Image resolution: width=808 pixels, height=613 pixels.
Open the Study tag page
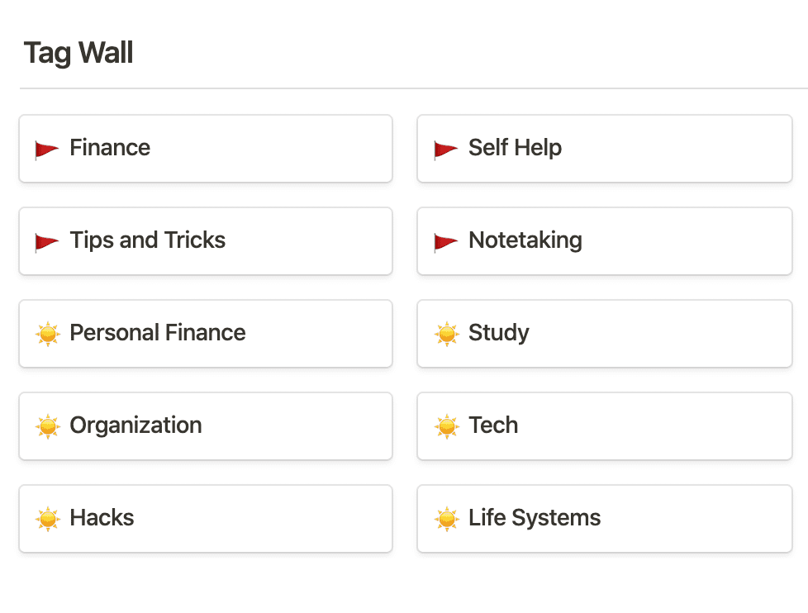click(x=499, y=333)
